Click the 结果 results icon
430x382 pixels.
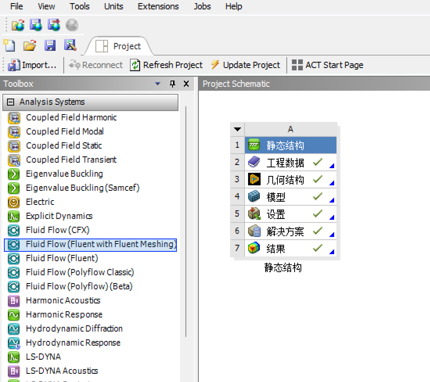pos(254,248)
